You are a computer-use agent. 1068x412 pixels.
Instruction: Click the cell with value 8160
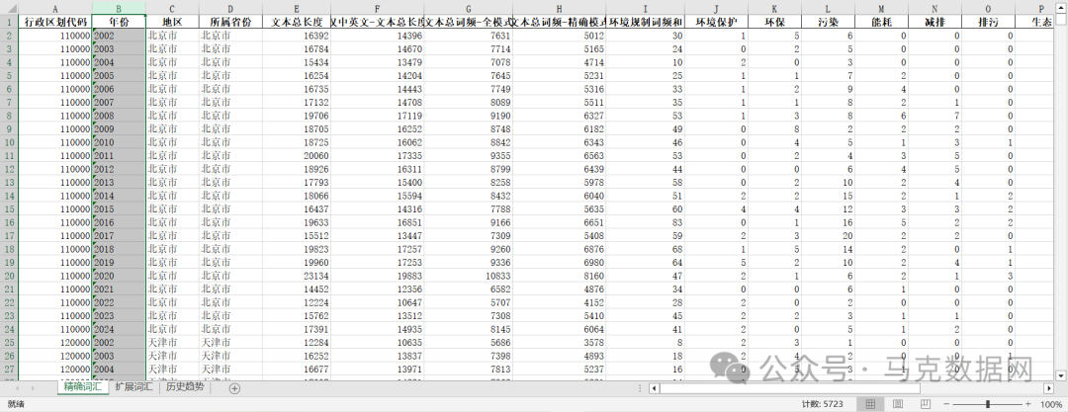[x=559, y=275]
